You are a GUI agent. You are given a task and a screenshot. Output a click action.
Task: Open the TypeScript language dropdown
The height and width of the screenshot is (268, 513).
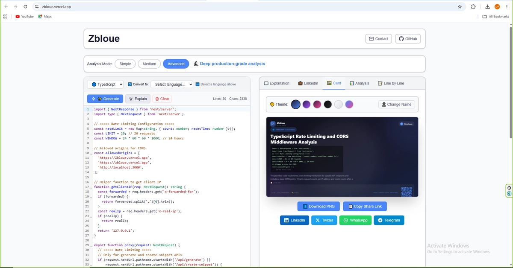coord(106,84)
